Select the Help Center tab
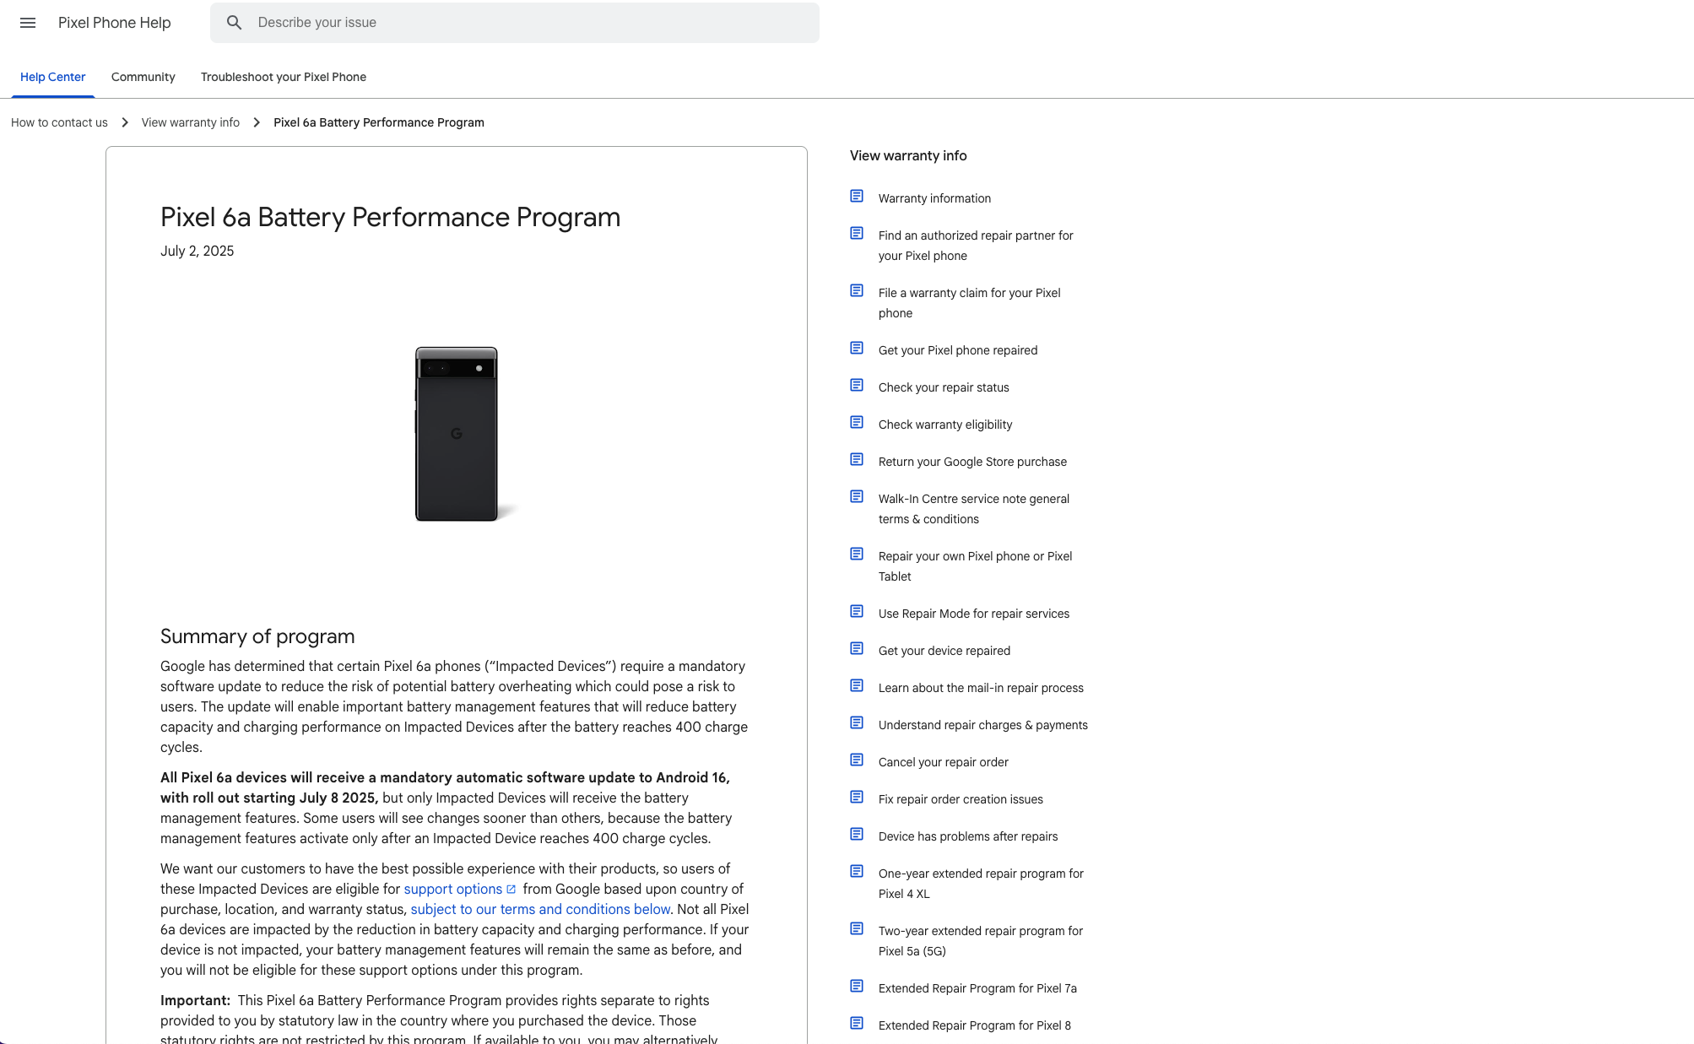Screen dimensions: 1694x1044 (52, 77)
